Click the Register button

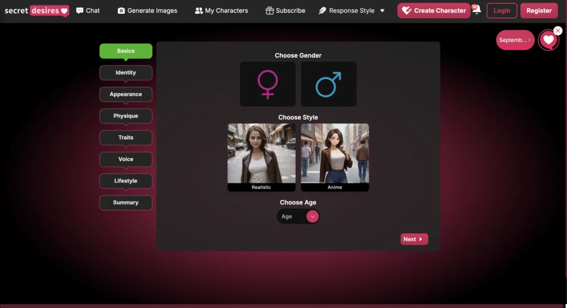539,11
